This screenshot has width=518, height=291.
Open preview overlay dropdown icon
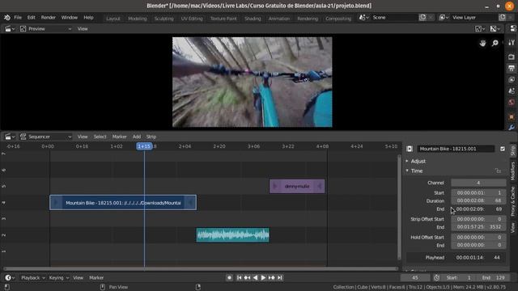pyautogui.click(x=495, y=29)
